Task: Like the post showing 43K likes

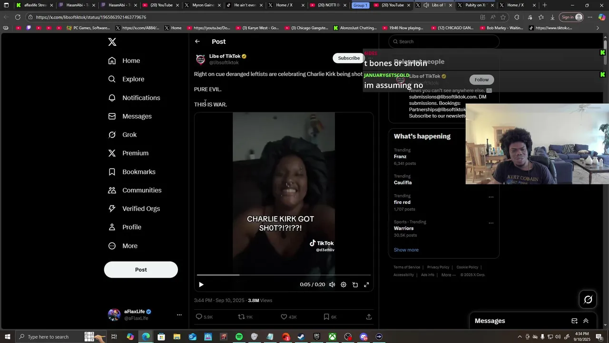Action: 284,317
